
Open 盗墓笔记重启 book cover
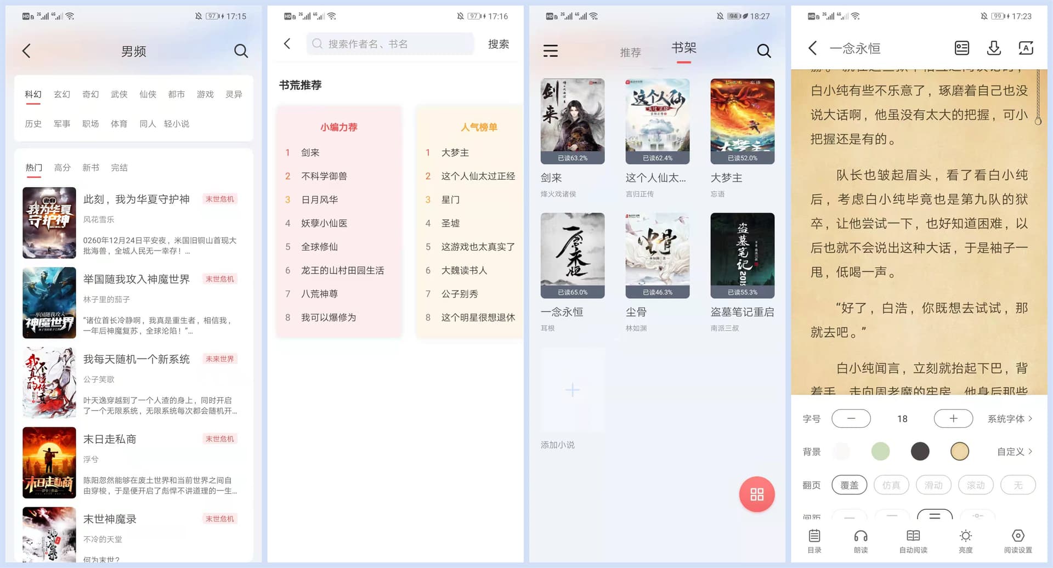pos(742,255)
